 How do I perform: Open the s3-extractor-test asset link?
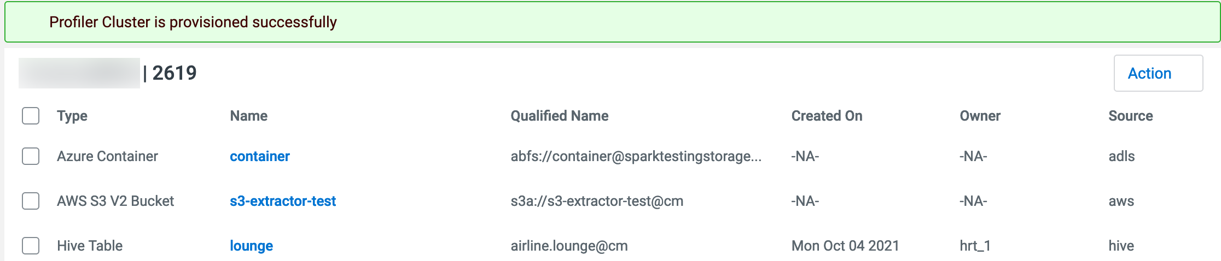coord(282,201)
